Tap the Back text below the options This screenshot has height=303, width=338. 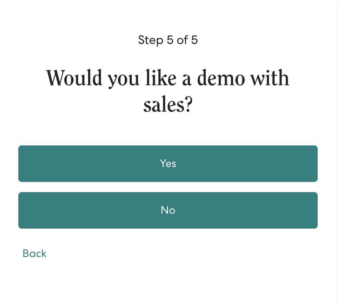pyautogui.click(x=35, y=253)
